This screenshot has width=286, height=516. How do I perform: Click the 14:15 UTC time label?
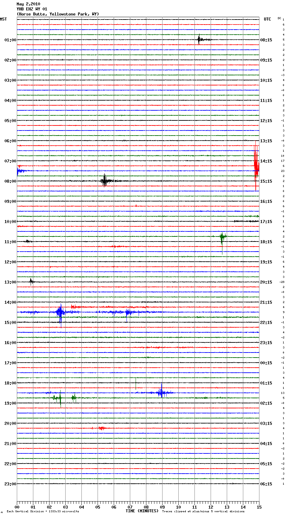tap(266, 161)
